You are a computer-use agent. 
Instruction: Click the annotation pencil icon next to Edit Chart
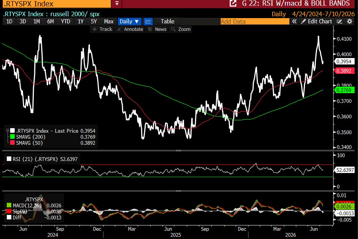click(340, 21)
